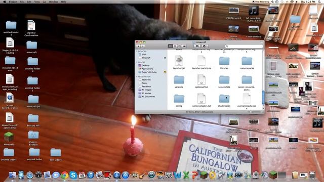Select the optionsshaders.txt file
The height and width of the screenshot is (182, 324).
(201, 99)
